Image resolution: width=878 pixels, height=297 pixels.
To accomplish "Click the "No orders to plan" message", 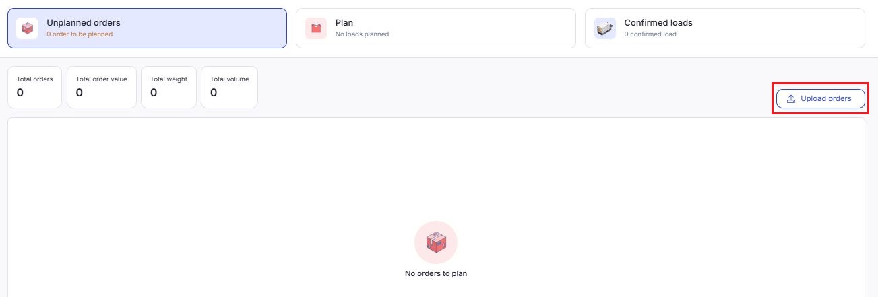I will (436, 273).
